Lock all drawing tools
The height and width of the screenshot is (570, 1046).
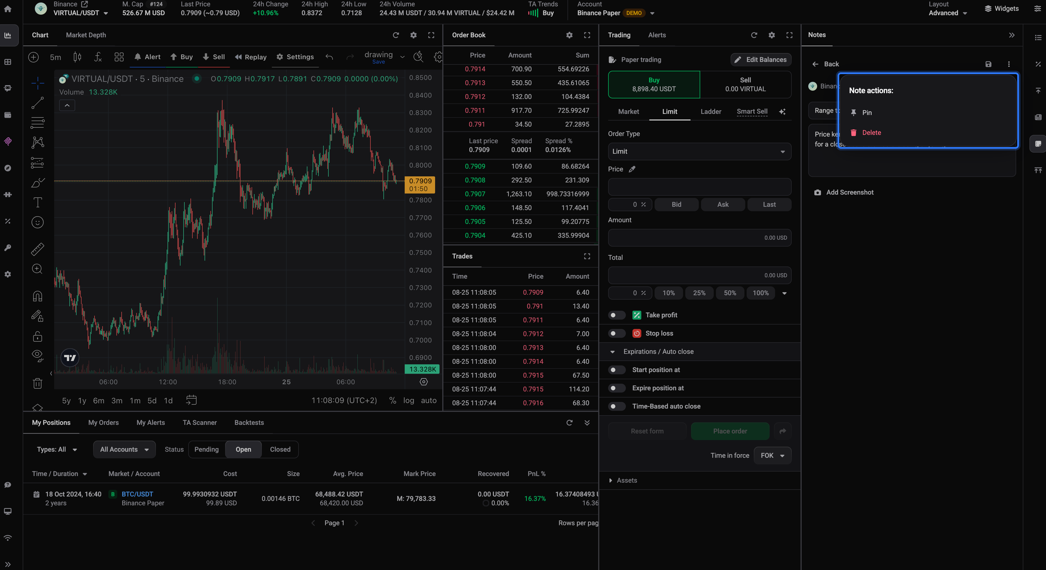click(x=37, y=336)
